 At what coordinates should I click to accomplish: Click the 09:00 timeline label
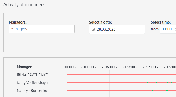[130, 67]
